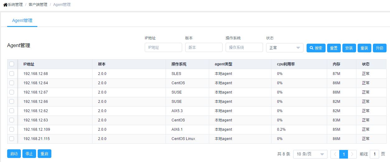Click the 重置 reset button

tap(334, 48)
